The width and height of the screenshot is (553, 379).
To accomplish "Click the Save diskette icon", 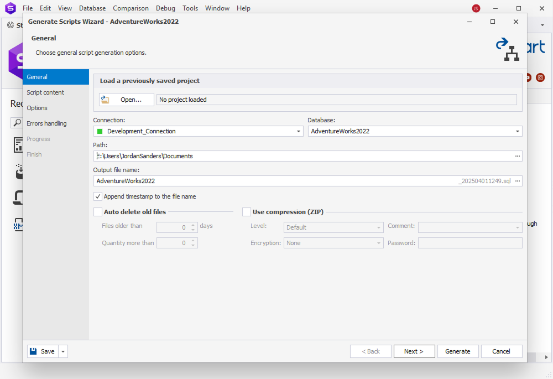I will coord(33,351).
